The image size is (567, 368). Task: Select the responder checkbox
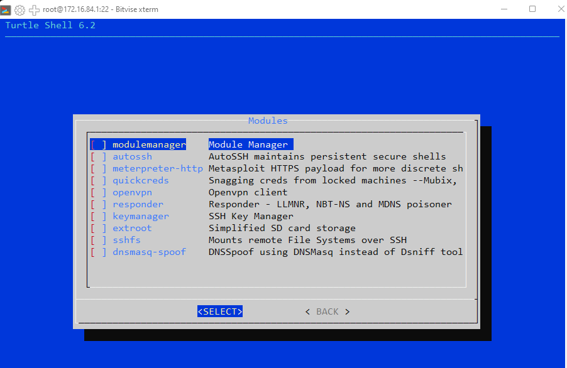coord(99,204)
